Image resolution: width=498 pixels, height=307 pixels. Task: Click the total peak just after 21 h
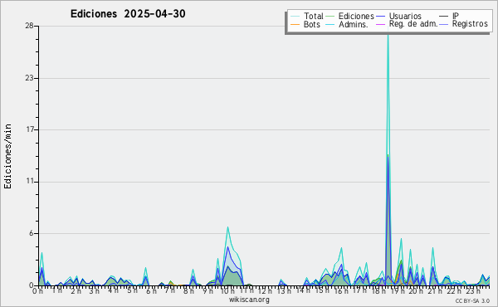tap(432, 248)
